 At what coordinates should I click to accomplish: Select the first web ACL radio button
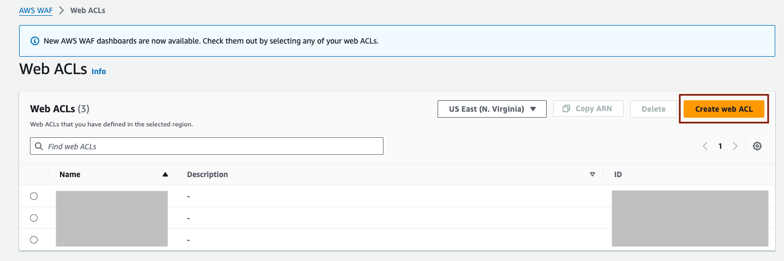tap(34, 196)
